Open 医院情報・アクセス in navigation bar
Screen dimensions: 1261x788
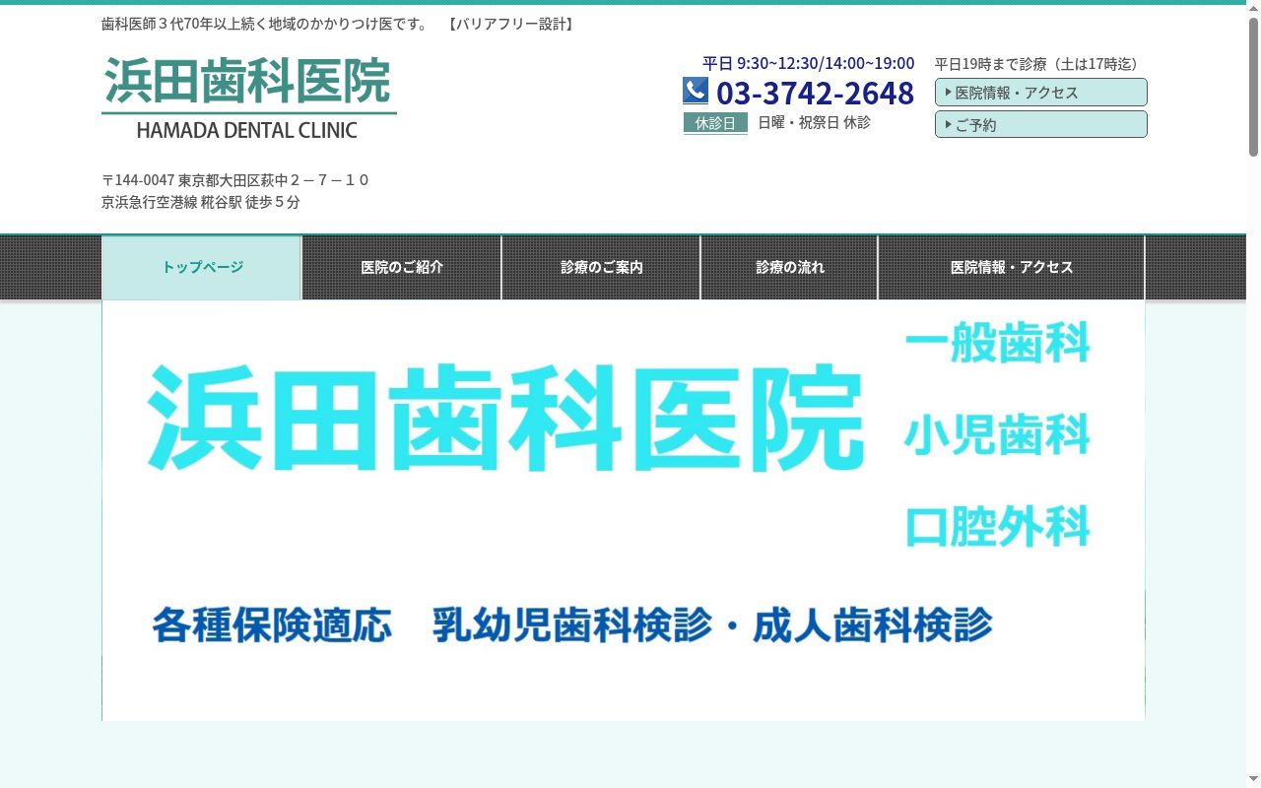[x=1012, y=268]
